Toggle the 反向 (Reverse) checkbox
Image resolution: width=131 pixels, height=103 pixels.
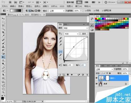[86, 11]
